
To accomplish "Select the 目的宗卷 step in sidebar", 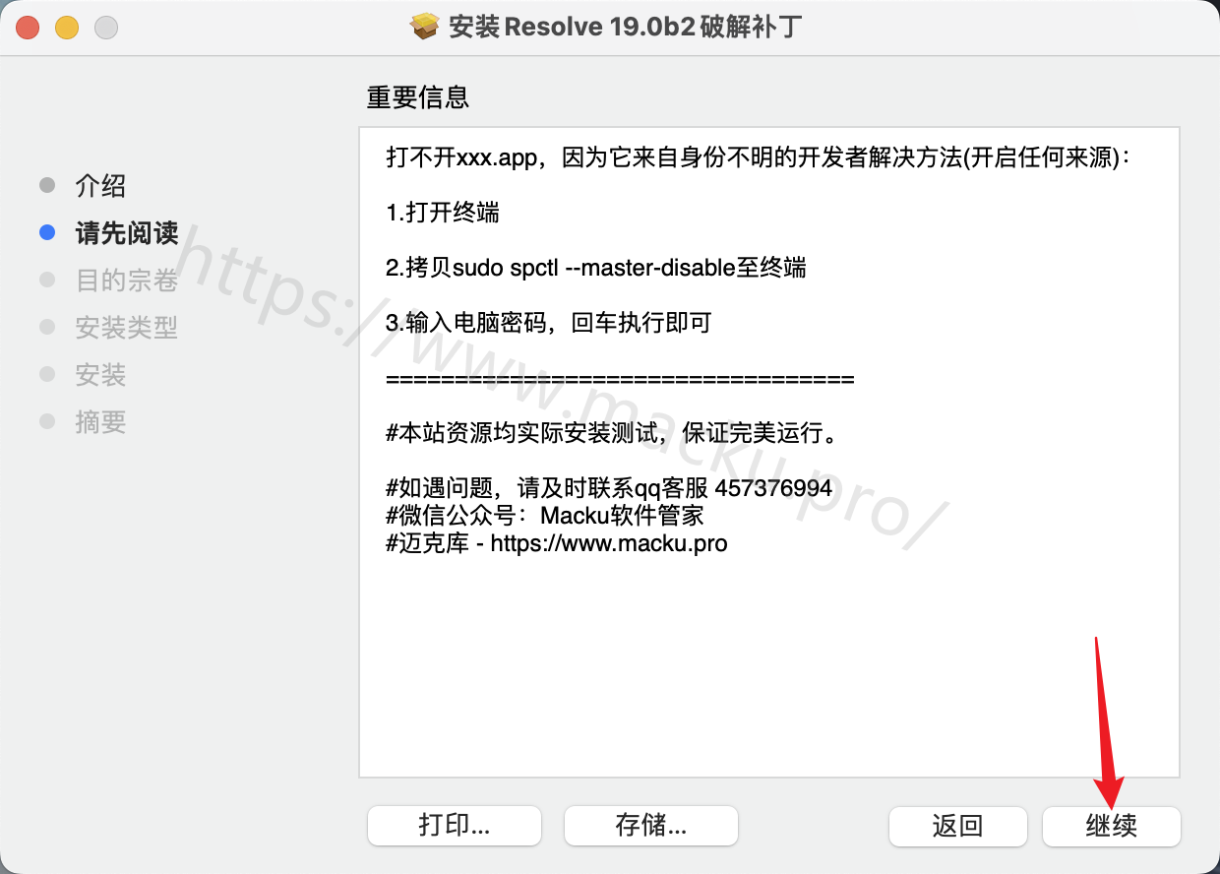I will coord(127,281).
